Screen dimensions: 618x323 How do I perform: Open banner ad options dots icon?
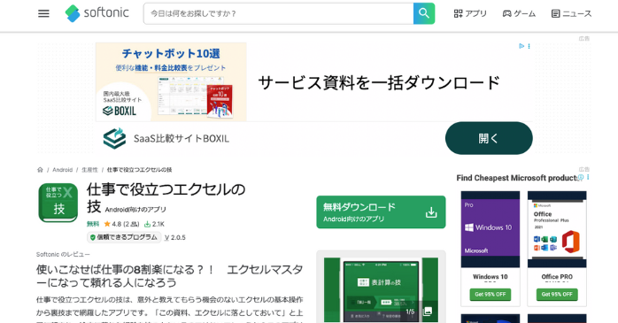529,46
